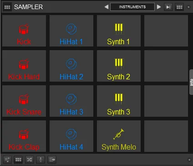Select previous sampler bank with left arrow
The image size is (193, 166).
pos(107,7)
